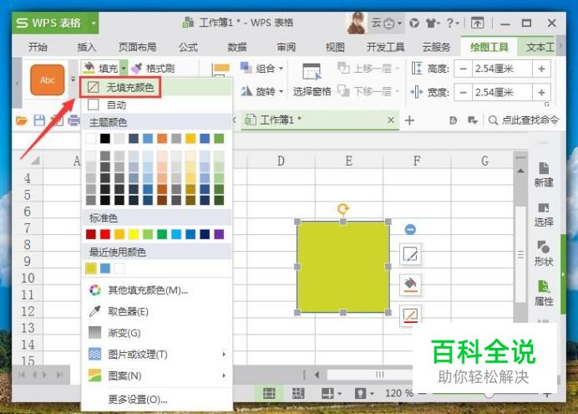Decrease the shape height value
578x414 pixels.
pyautogui.click(x=464, y=69)
